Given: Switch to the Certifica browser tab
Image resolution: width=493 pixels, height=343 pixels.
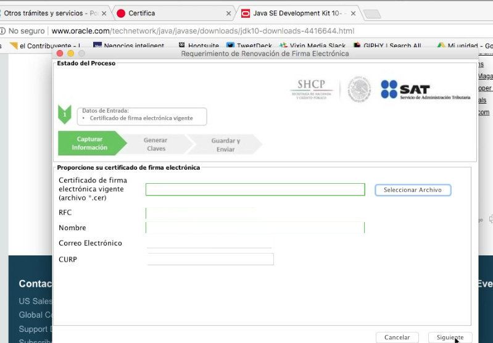Looking at the screenshot, I should [170, 13].
